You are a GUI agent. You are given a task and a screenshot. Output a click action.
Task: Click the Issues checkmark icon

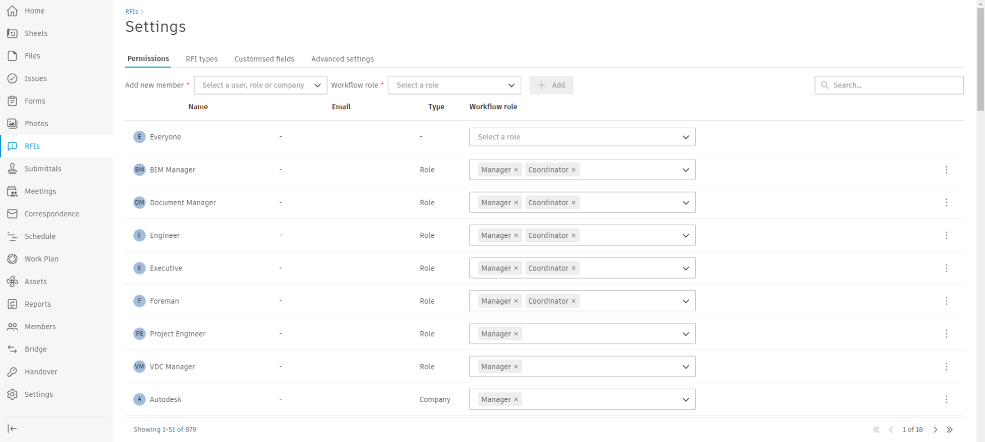click(13, 78)
